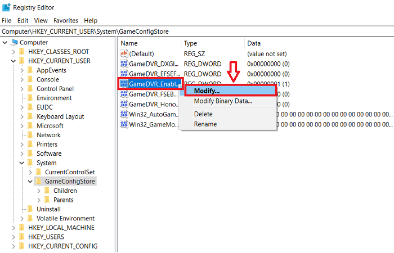Click the AppEvents folder icon
The height and width of the screenshot is (253, 394).
[30, 70]
